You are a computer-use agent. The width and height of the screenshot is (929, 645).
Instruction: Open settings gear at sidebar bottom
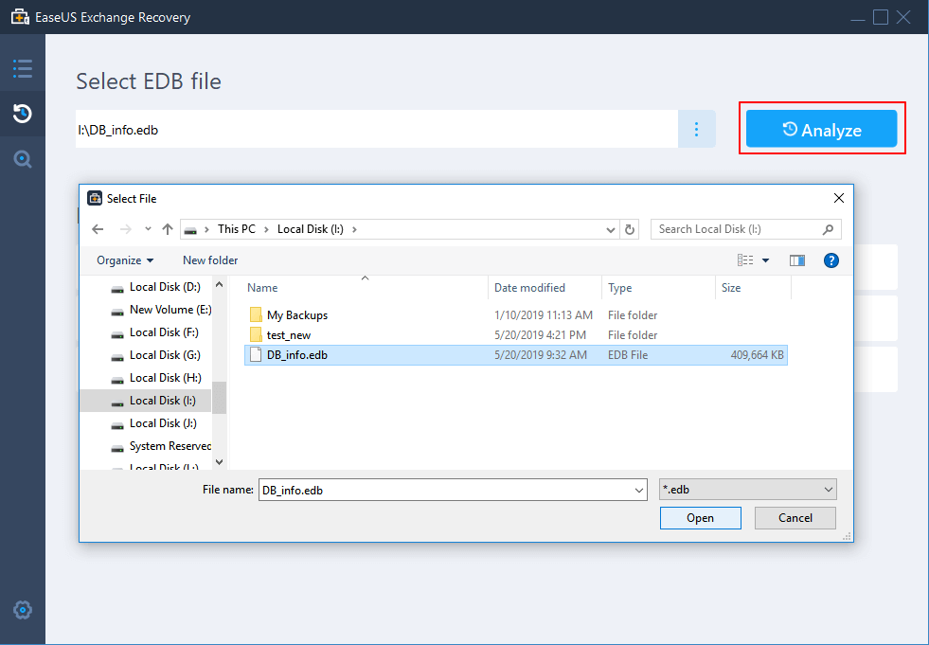(23, 609)
